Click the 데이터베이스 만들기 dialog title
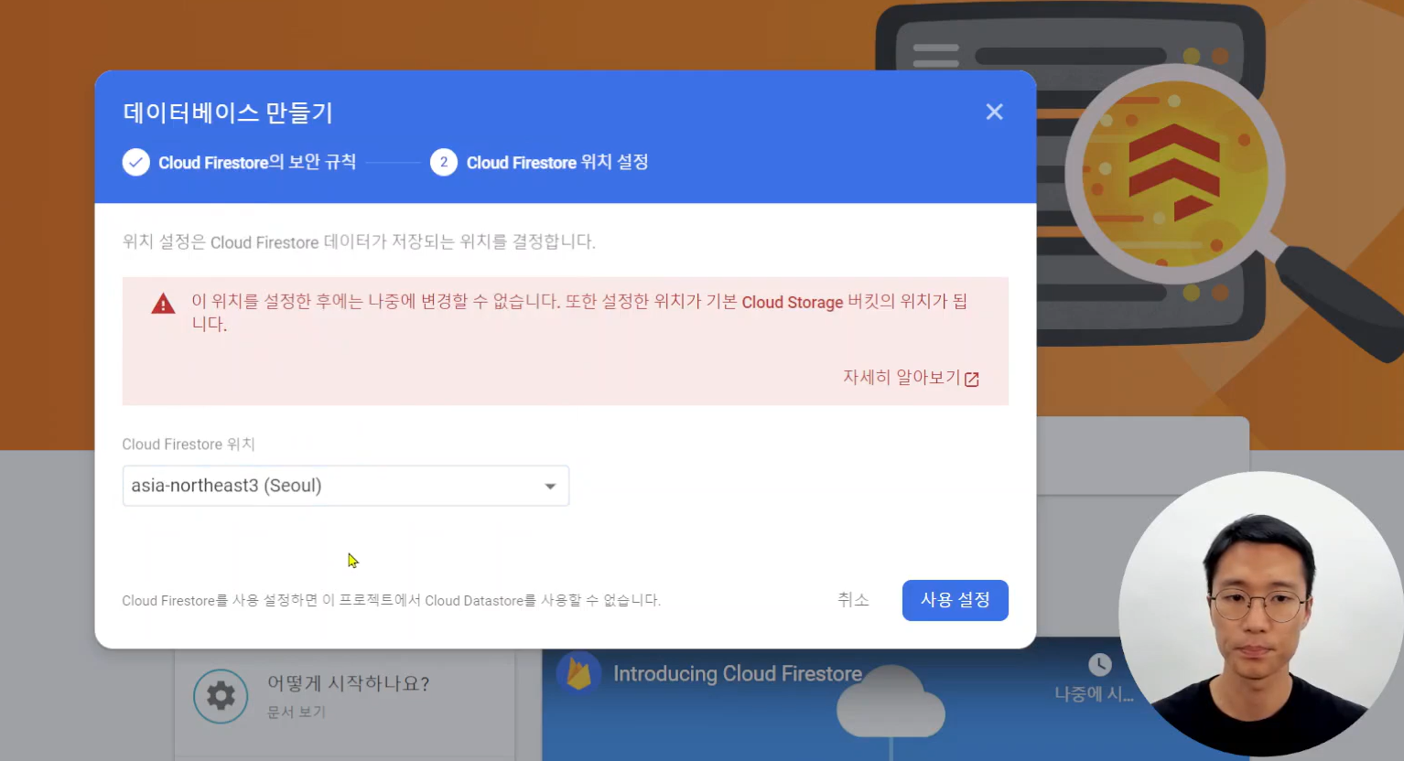Screen dimensions: 1404x761 [x=228, y=113]
